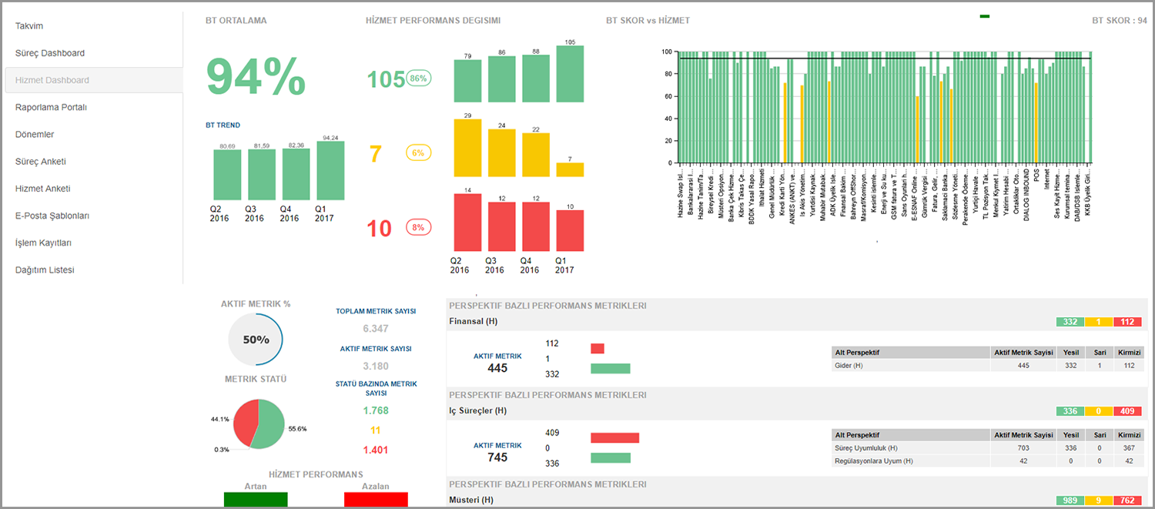Open Raporlama Portalı
1155x509 pixels.
51,107
